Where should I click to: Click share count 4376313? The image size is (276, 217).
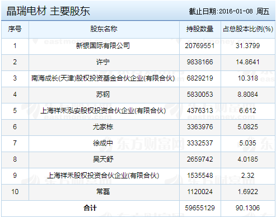[x=200, y=111]
